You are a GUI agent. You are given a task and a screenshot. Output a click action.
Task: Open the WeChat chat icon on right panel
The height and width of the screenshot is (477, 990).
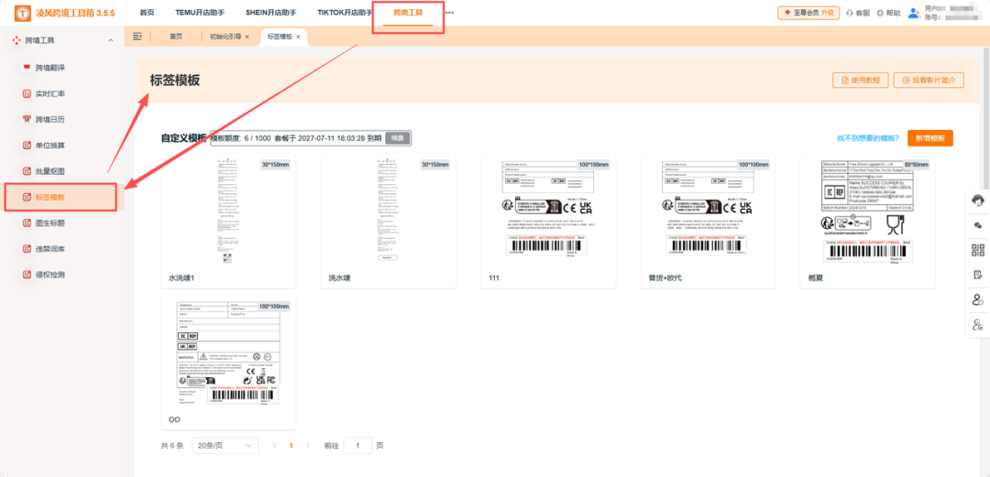(x=978, y=224)
